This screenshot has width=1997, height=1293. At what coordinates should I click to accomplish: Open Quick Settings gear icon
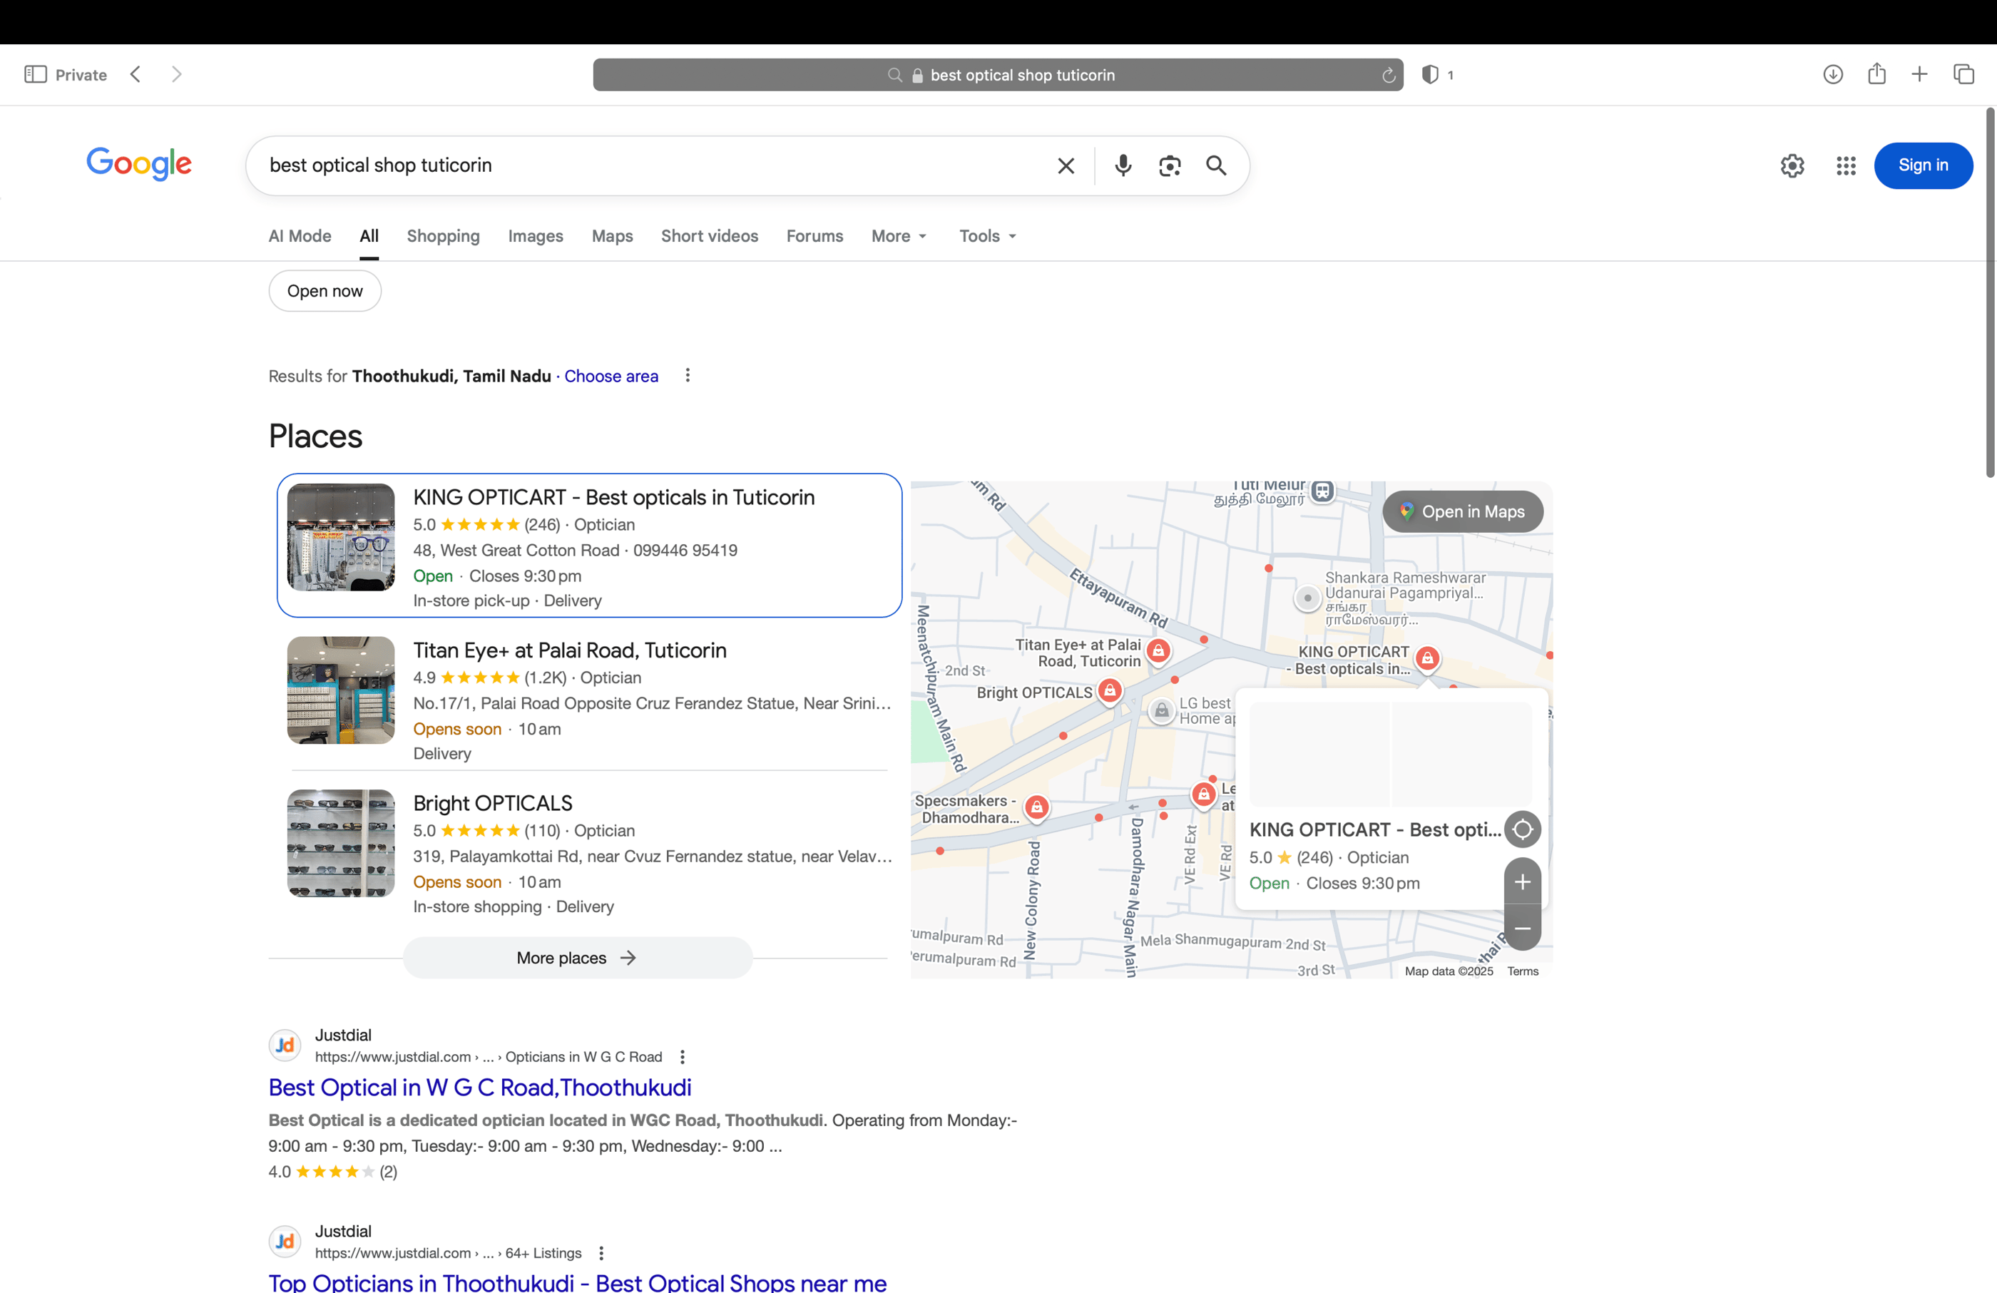tap(1792, 165)
